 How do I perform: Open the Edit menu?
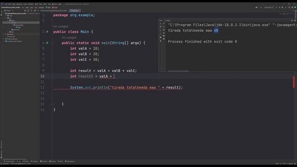tap(9, 4)
